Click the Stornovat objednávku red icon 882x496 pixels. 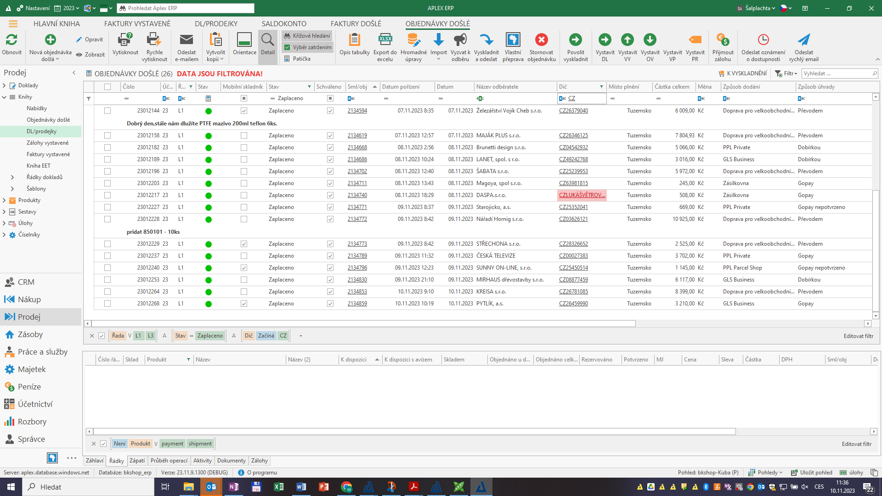(x=541, y=40)
